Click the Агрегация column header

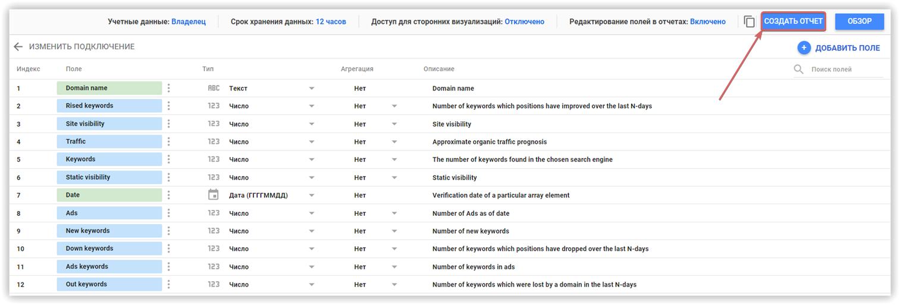tap(357, 69)
